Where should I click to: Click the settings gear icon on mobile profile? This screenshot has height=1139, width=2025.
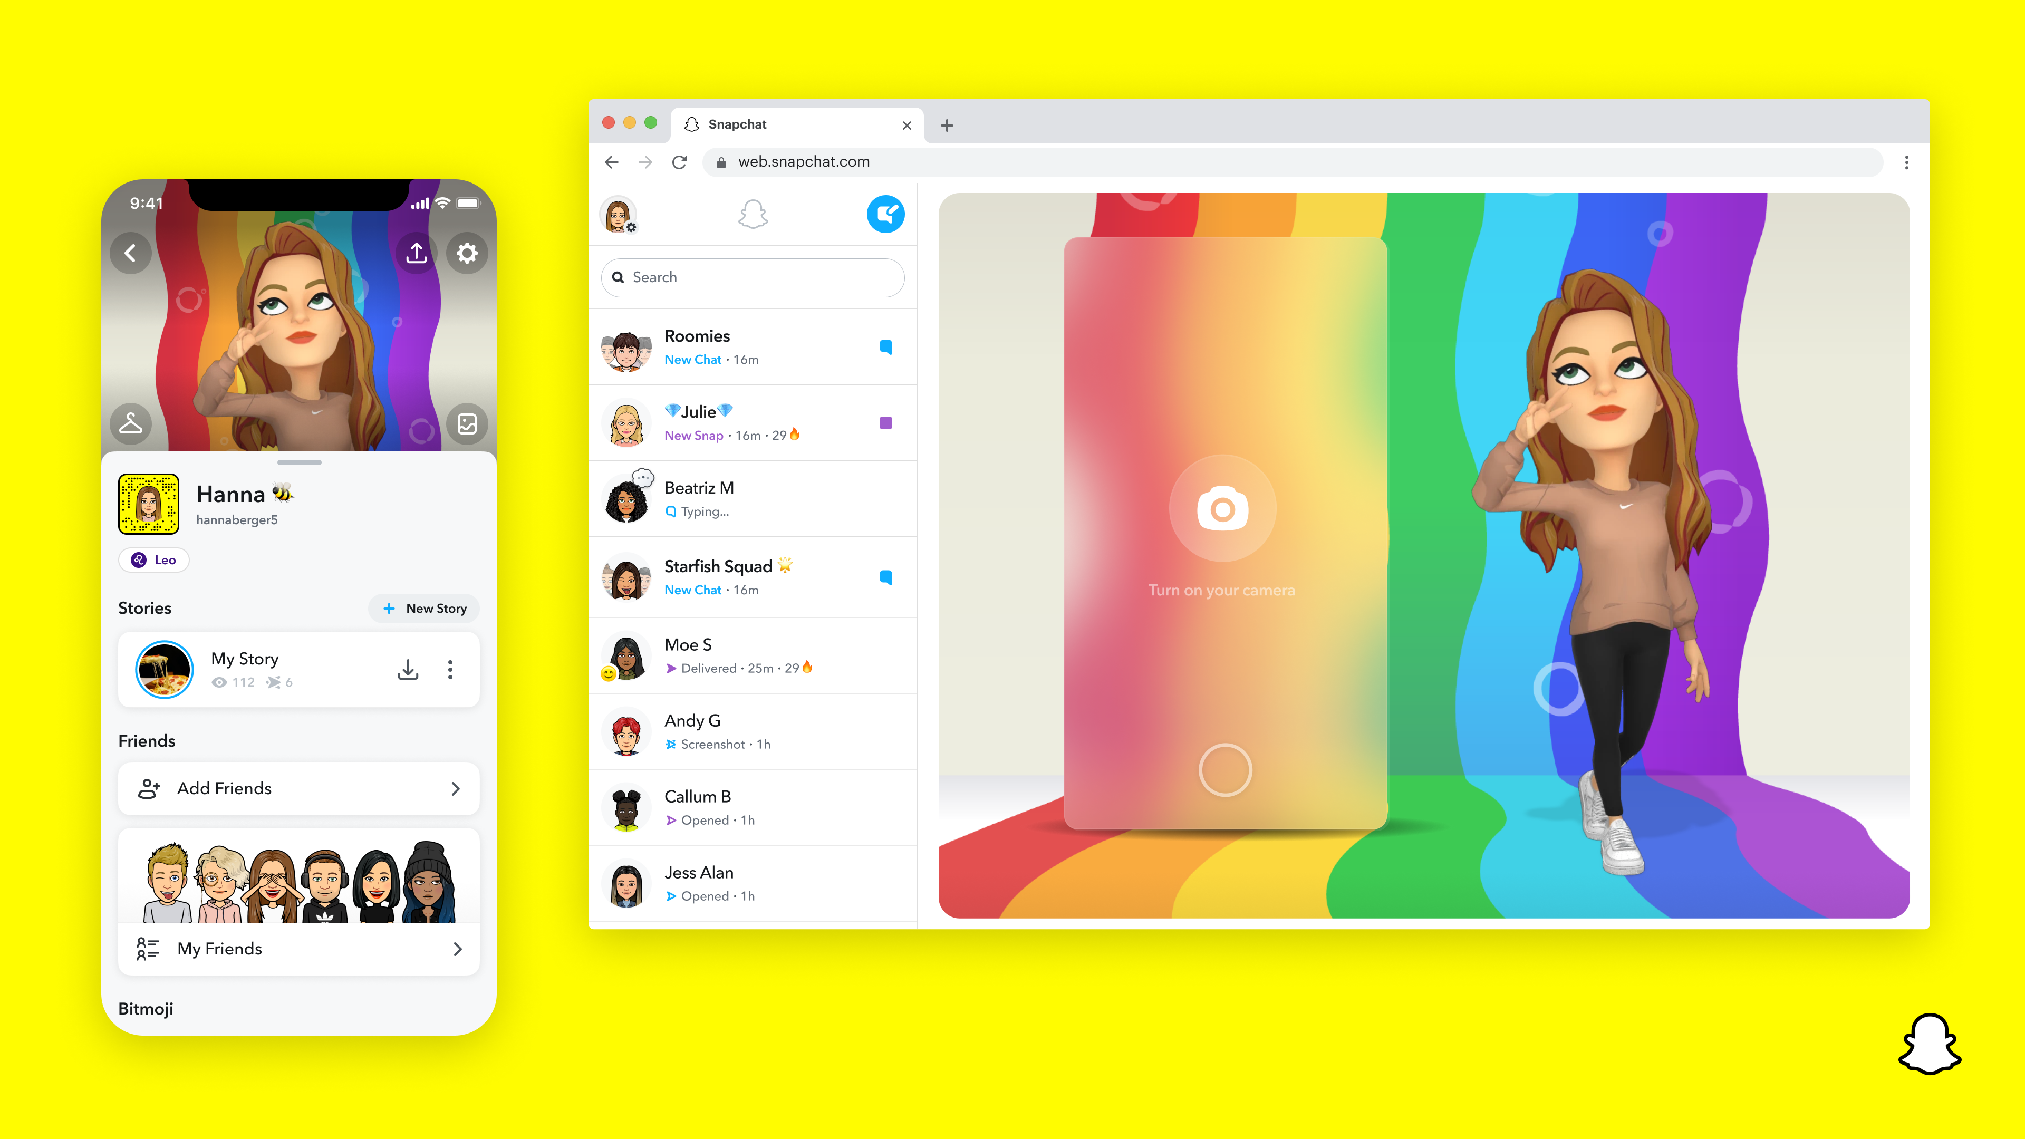(466, 252)
